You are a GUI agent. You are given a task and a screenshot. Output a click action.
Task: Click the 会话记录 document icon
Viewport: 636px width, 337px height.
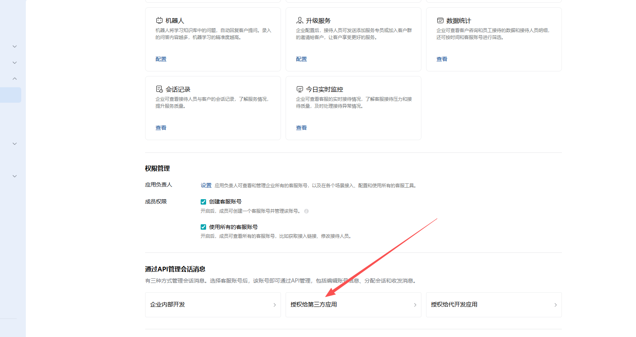point(159,89)
